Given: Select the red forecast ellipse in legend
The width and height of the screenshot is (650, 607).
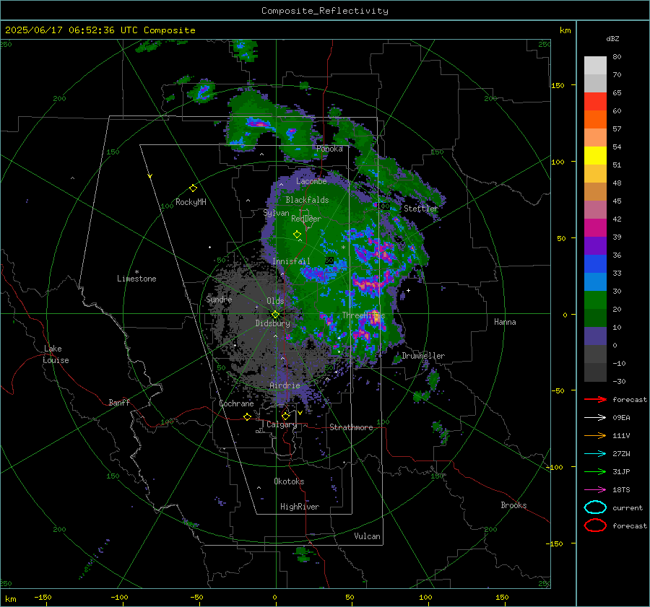Looking at the screenshot, I should pos(595,525).
